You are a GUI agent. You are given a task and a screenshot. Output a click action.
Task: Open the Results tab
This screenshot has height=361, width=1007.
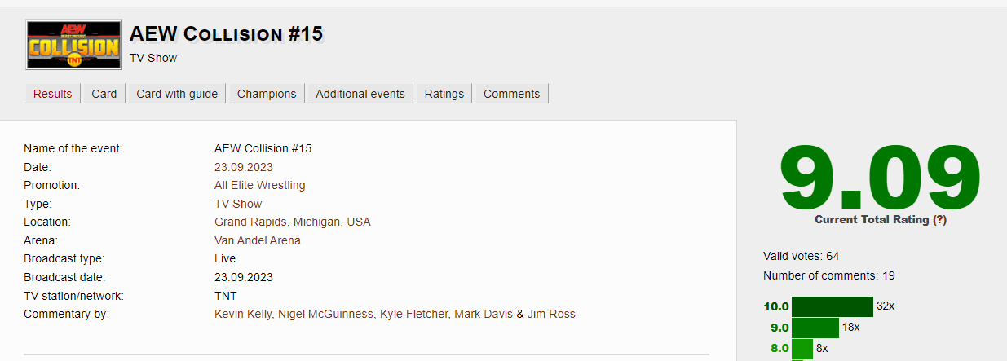click(x=53, y=94)
